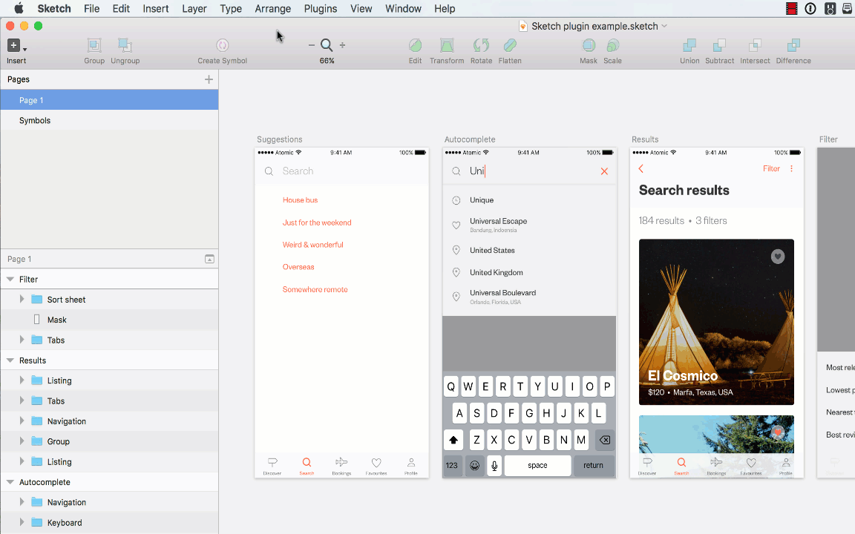Open the Help menu

445,9
